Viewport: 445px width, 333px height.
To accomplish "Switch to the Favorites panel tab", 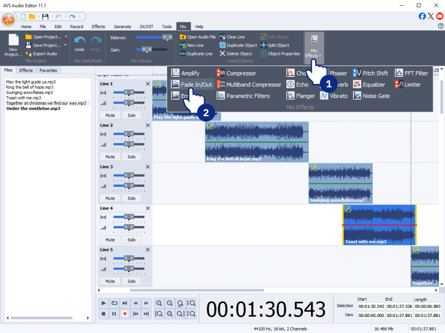I will click(48, 70).
